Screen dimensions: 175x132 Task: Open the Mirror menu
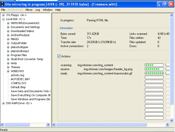pos(29,10)
